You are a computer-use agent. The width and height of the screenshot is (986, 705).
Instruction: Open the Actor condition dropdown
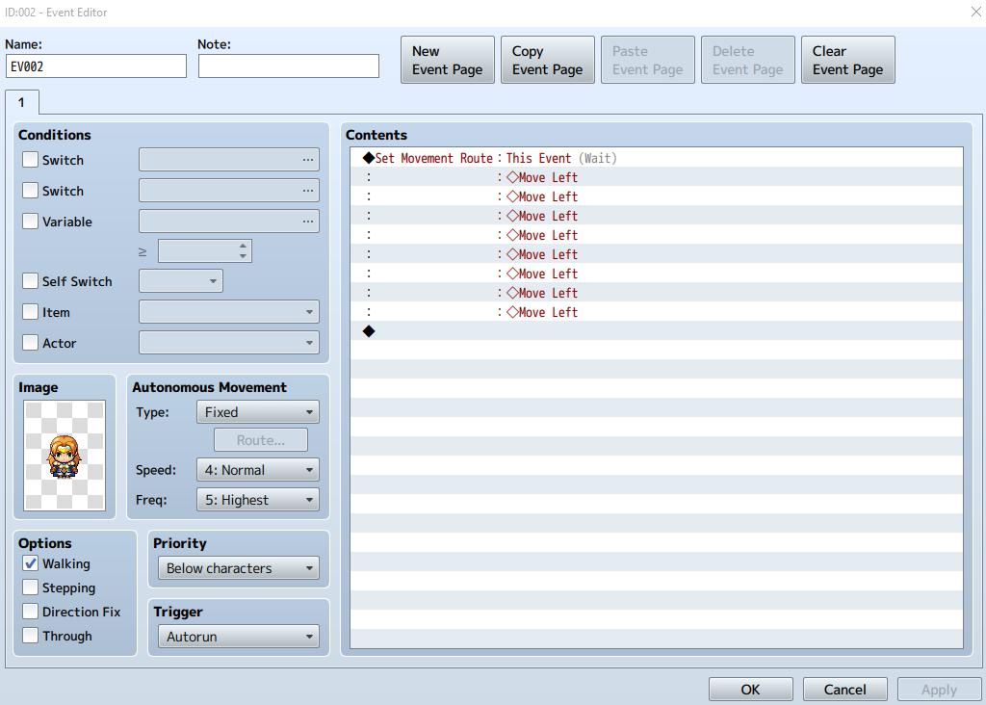(x=229, y=342)
